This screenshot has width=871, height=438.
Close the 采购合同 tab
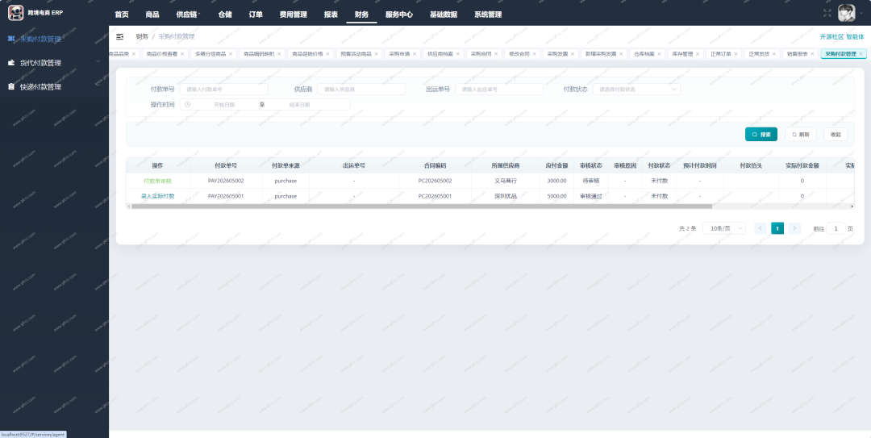[496, 54]
